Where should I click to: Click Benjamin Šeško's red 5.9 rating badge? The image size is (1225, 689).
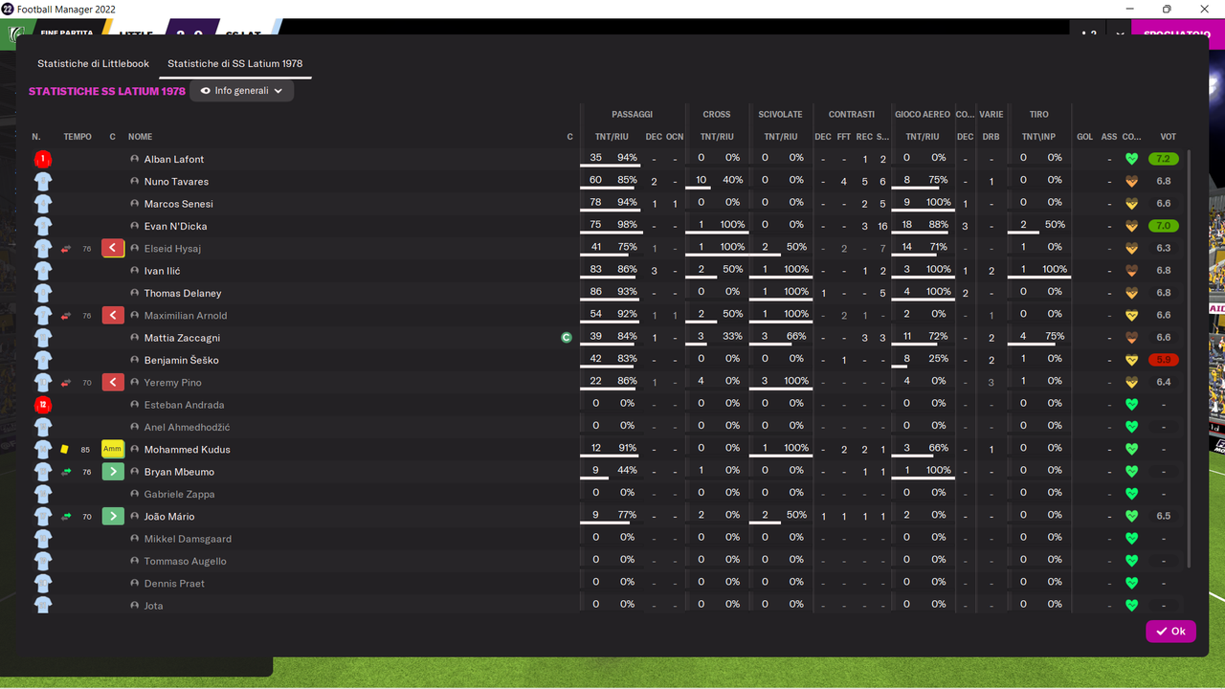pyautogui.click(x=1164, y=360)
